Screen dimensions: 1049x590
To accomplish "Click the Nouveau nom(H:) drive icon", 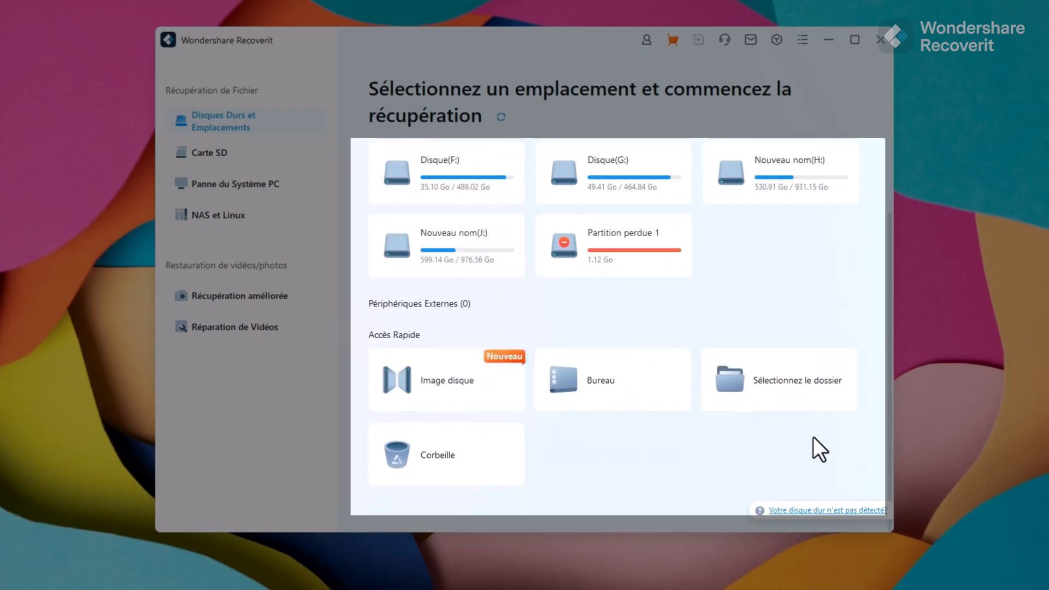I will (731, 173).
